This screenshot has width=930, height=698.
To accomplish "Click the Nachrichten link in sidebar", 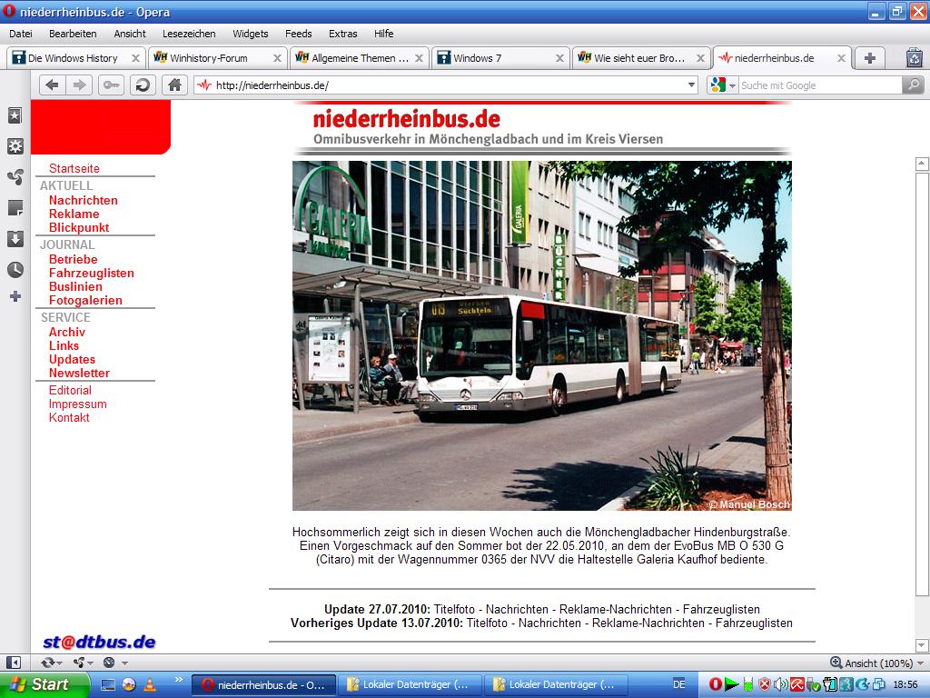I will [x=83, y=200].
